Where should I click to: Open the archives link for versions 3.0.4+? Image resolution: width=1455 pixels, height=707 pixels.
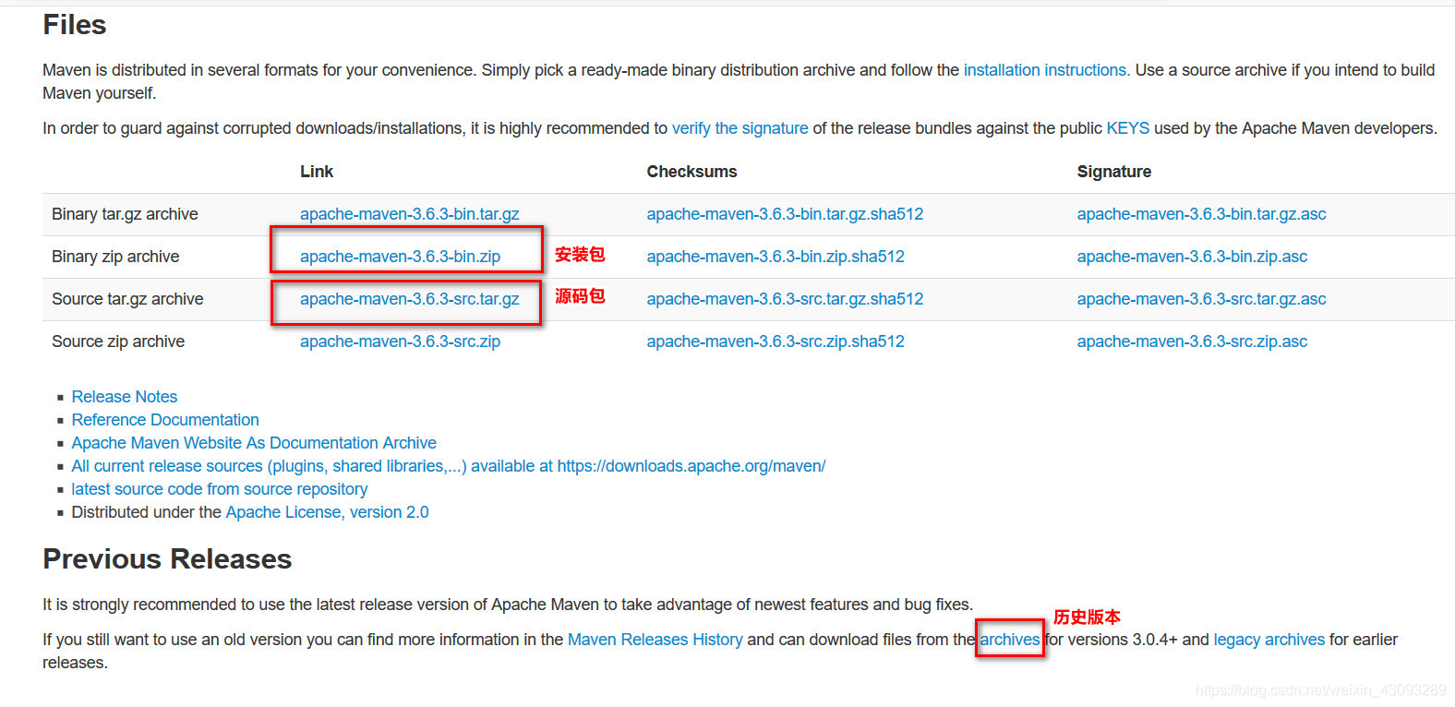click(x=1009, y=640)
